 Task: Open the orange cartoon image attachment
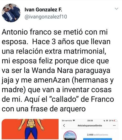coord(30,129)
